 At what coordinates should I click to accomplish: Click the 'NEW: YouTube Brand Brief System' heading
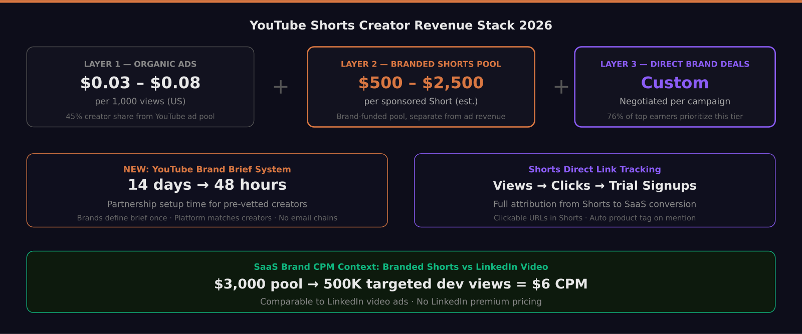point(207,169)
